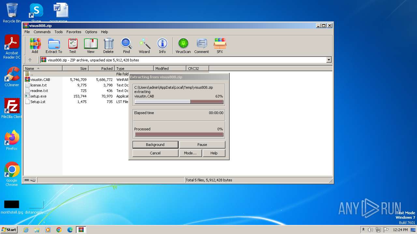This screenshot has height=234, width=417.
Task: Open the Help menu
Action: (x=104, y=32)
